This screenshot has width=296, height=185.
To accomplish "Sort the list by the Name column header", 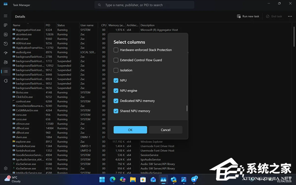I will (28, 25).
